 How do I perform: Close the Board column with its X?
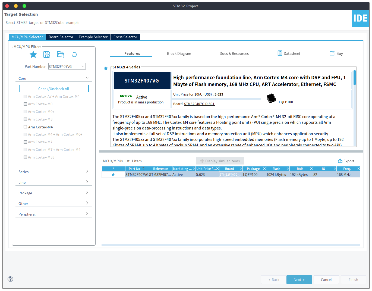241,169
